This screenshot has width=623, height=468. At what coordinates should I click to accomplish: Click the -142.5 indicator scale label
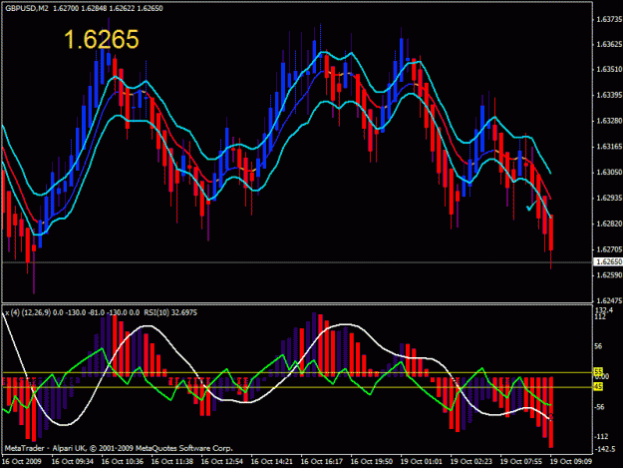tap(604, 449)
